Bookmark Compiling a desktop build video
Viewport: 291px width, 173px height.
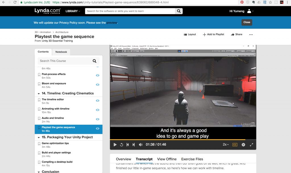[x=39, y=162]
